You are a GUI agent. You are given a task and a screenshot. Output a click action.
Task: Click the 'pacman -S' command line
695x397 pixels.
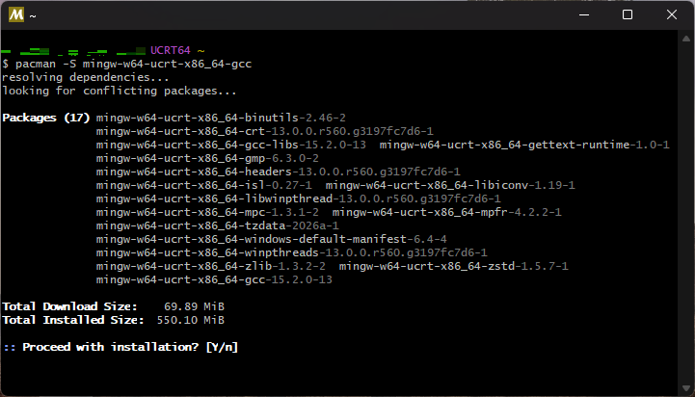tap(127, 64)
